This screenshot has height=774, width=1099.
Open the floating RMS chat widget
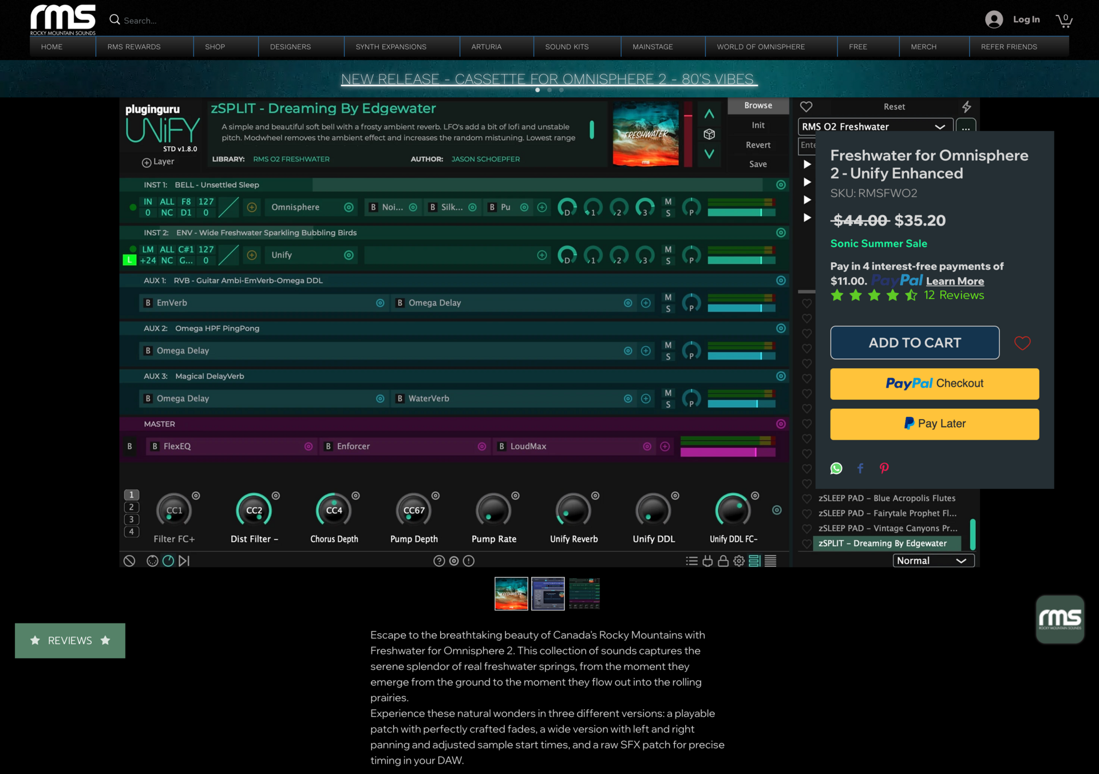(1060, 619)
